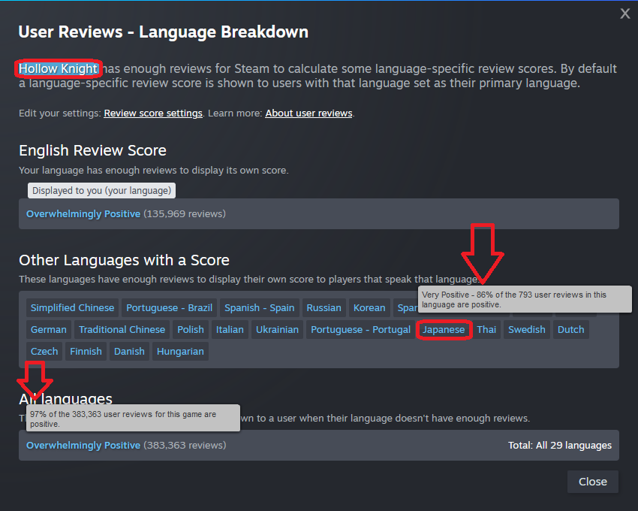Select the Portuguese - Brazil language tag
The width and height of the screenshot is (638, 511).
click(170, 307)
